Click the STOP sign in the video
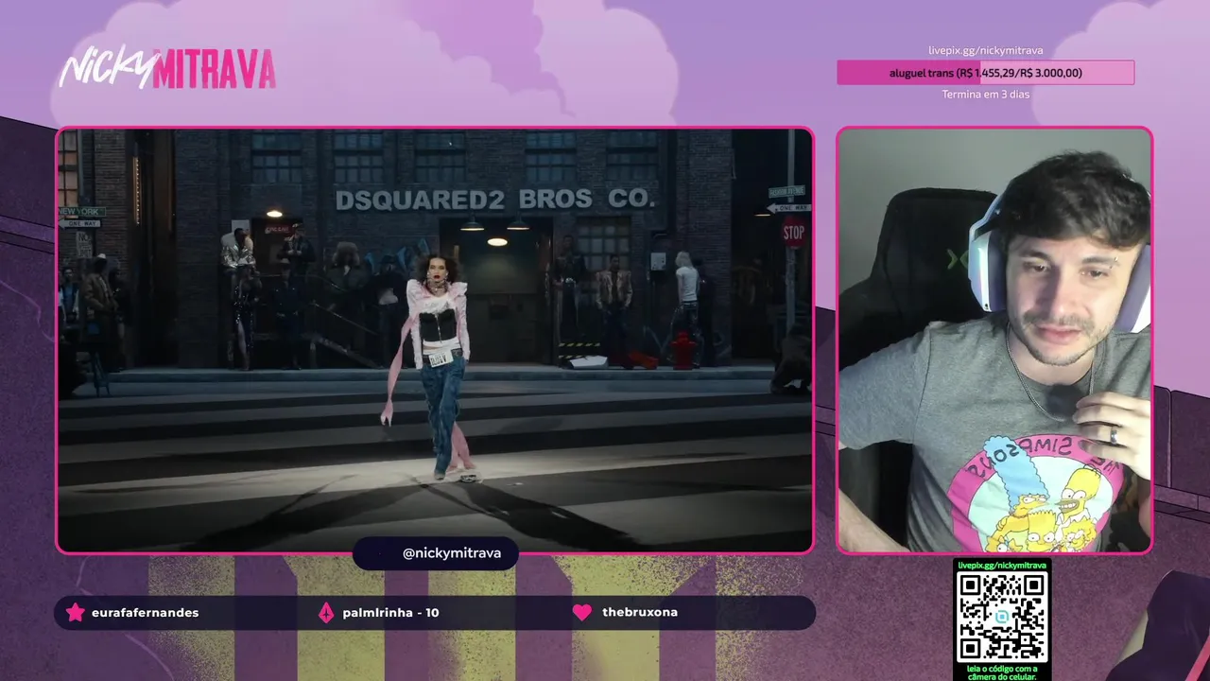 click(x=794, y=232)
